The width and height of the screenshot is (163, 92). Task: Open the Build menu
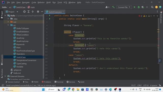click(49, 2)
